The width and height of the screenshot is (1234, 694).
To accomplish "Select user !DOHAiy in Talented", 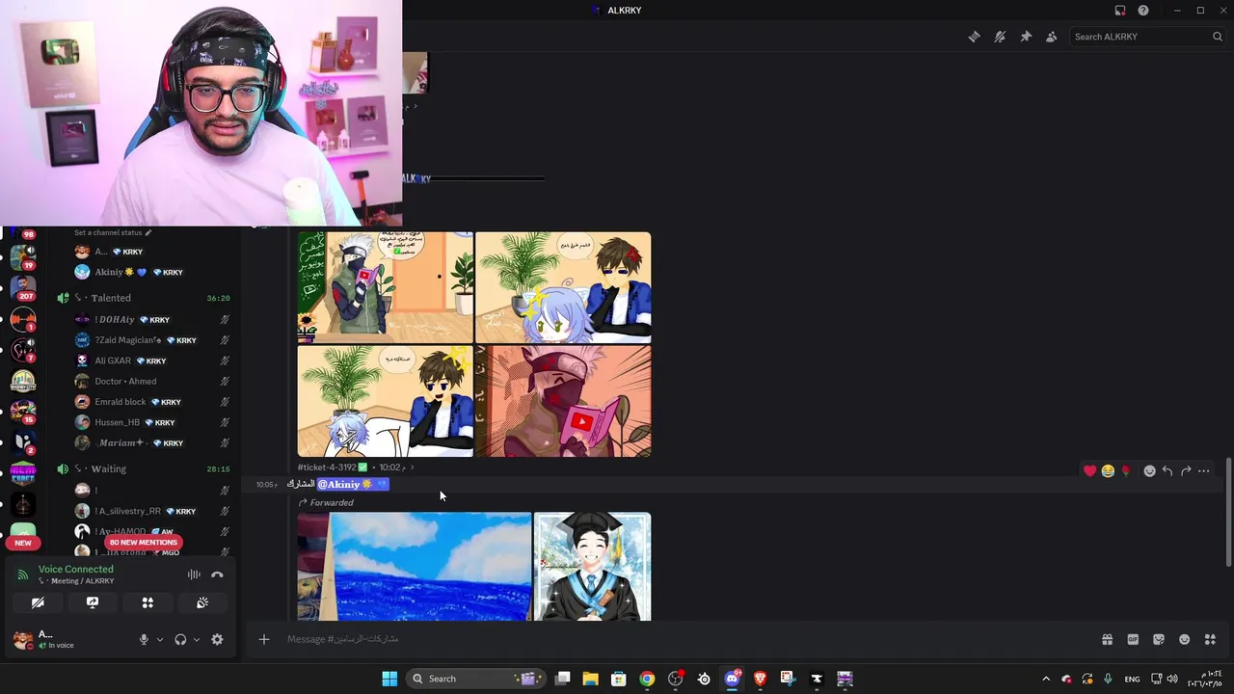I will (154, 319).
